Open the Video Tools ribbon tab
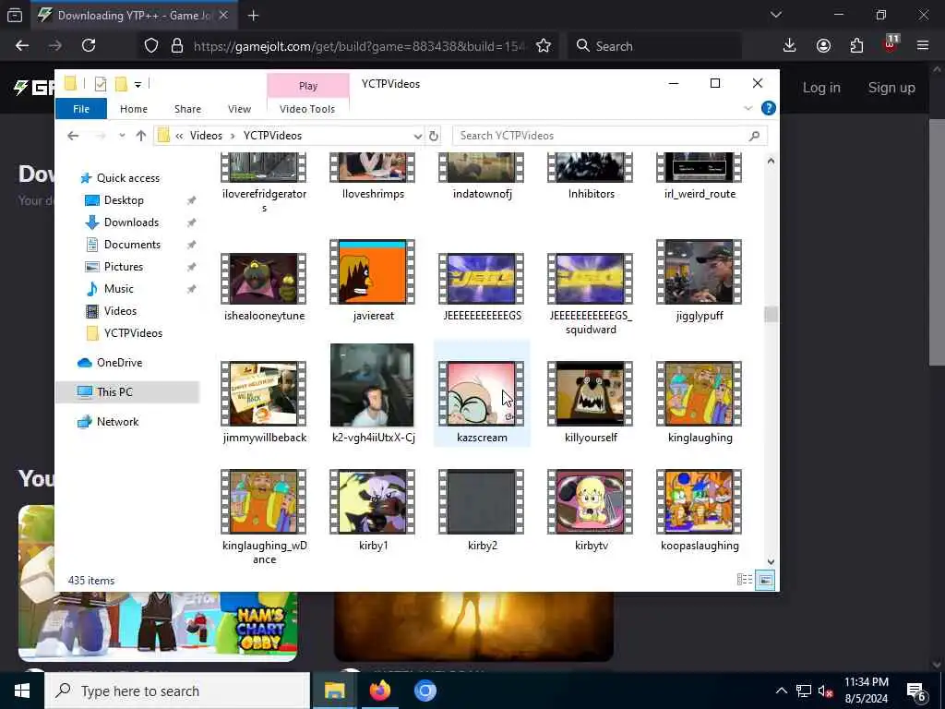 coord(307,109)
